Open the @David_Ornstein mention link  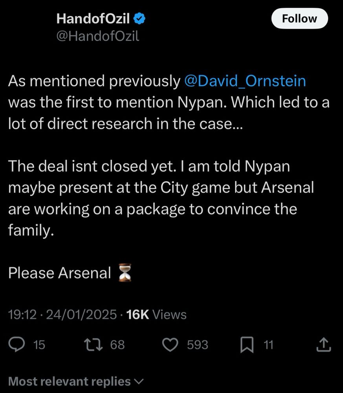[x=245, y=81]
